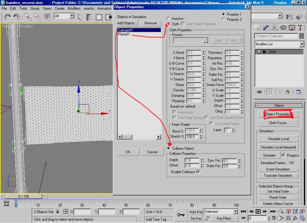
Task: Open the Motion command panel tab
Action: (x=283, y=28)
